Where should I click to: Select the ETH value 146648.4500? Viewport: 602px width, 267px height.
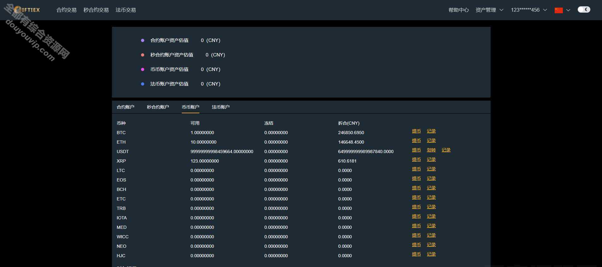tap(351, 142)
